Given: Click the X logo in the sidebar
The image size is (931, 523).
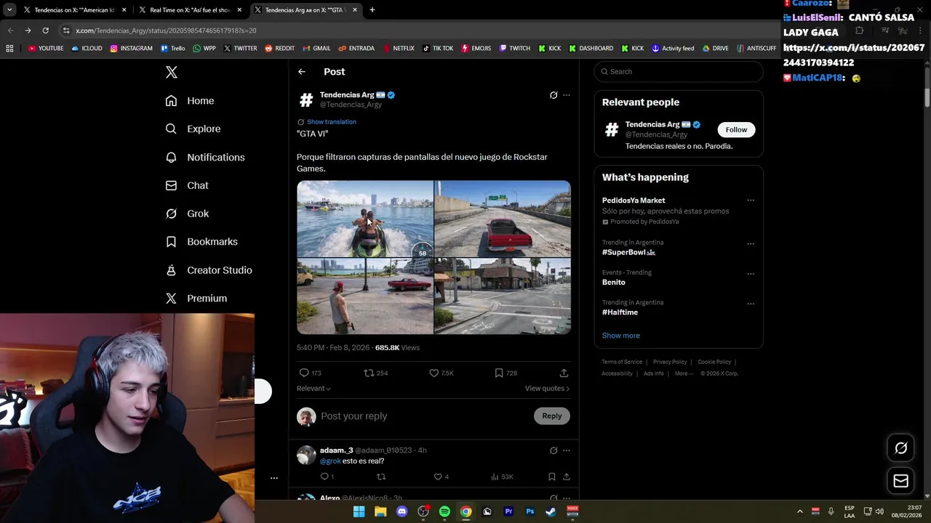Looking at the screenshot, I should point(172,72).
